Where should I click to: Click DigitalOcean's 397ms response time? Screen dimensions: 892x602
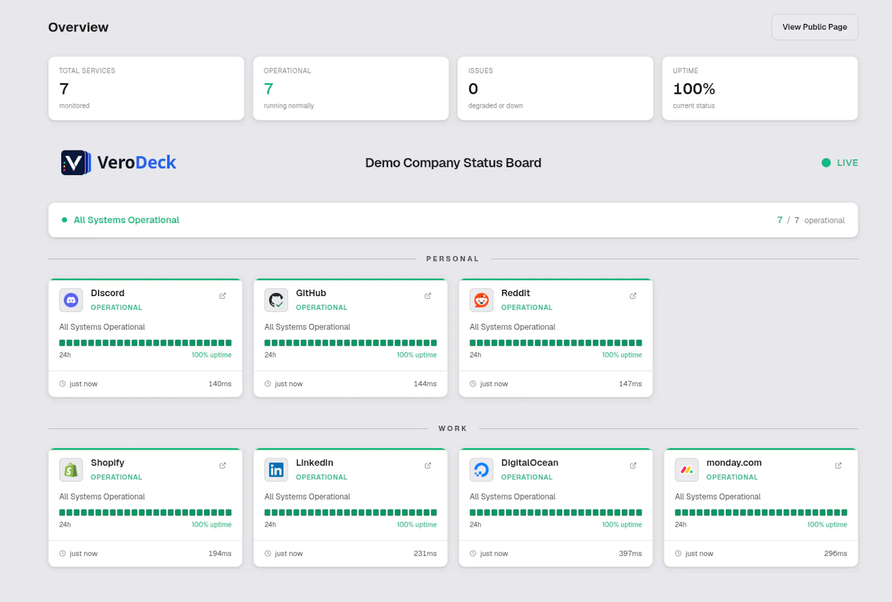[x=631, y=554]
